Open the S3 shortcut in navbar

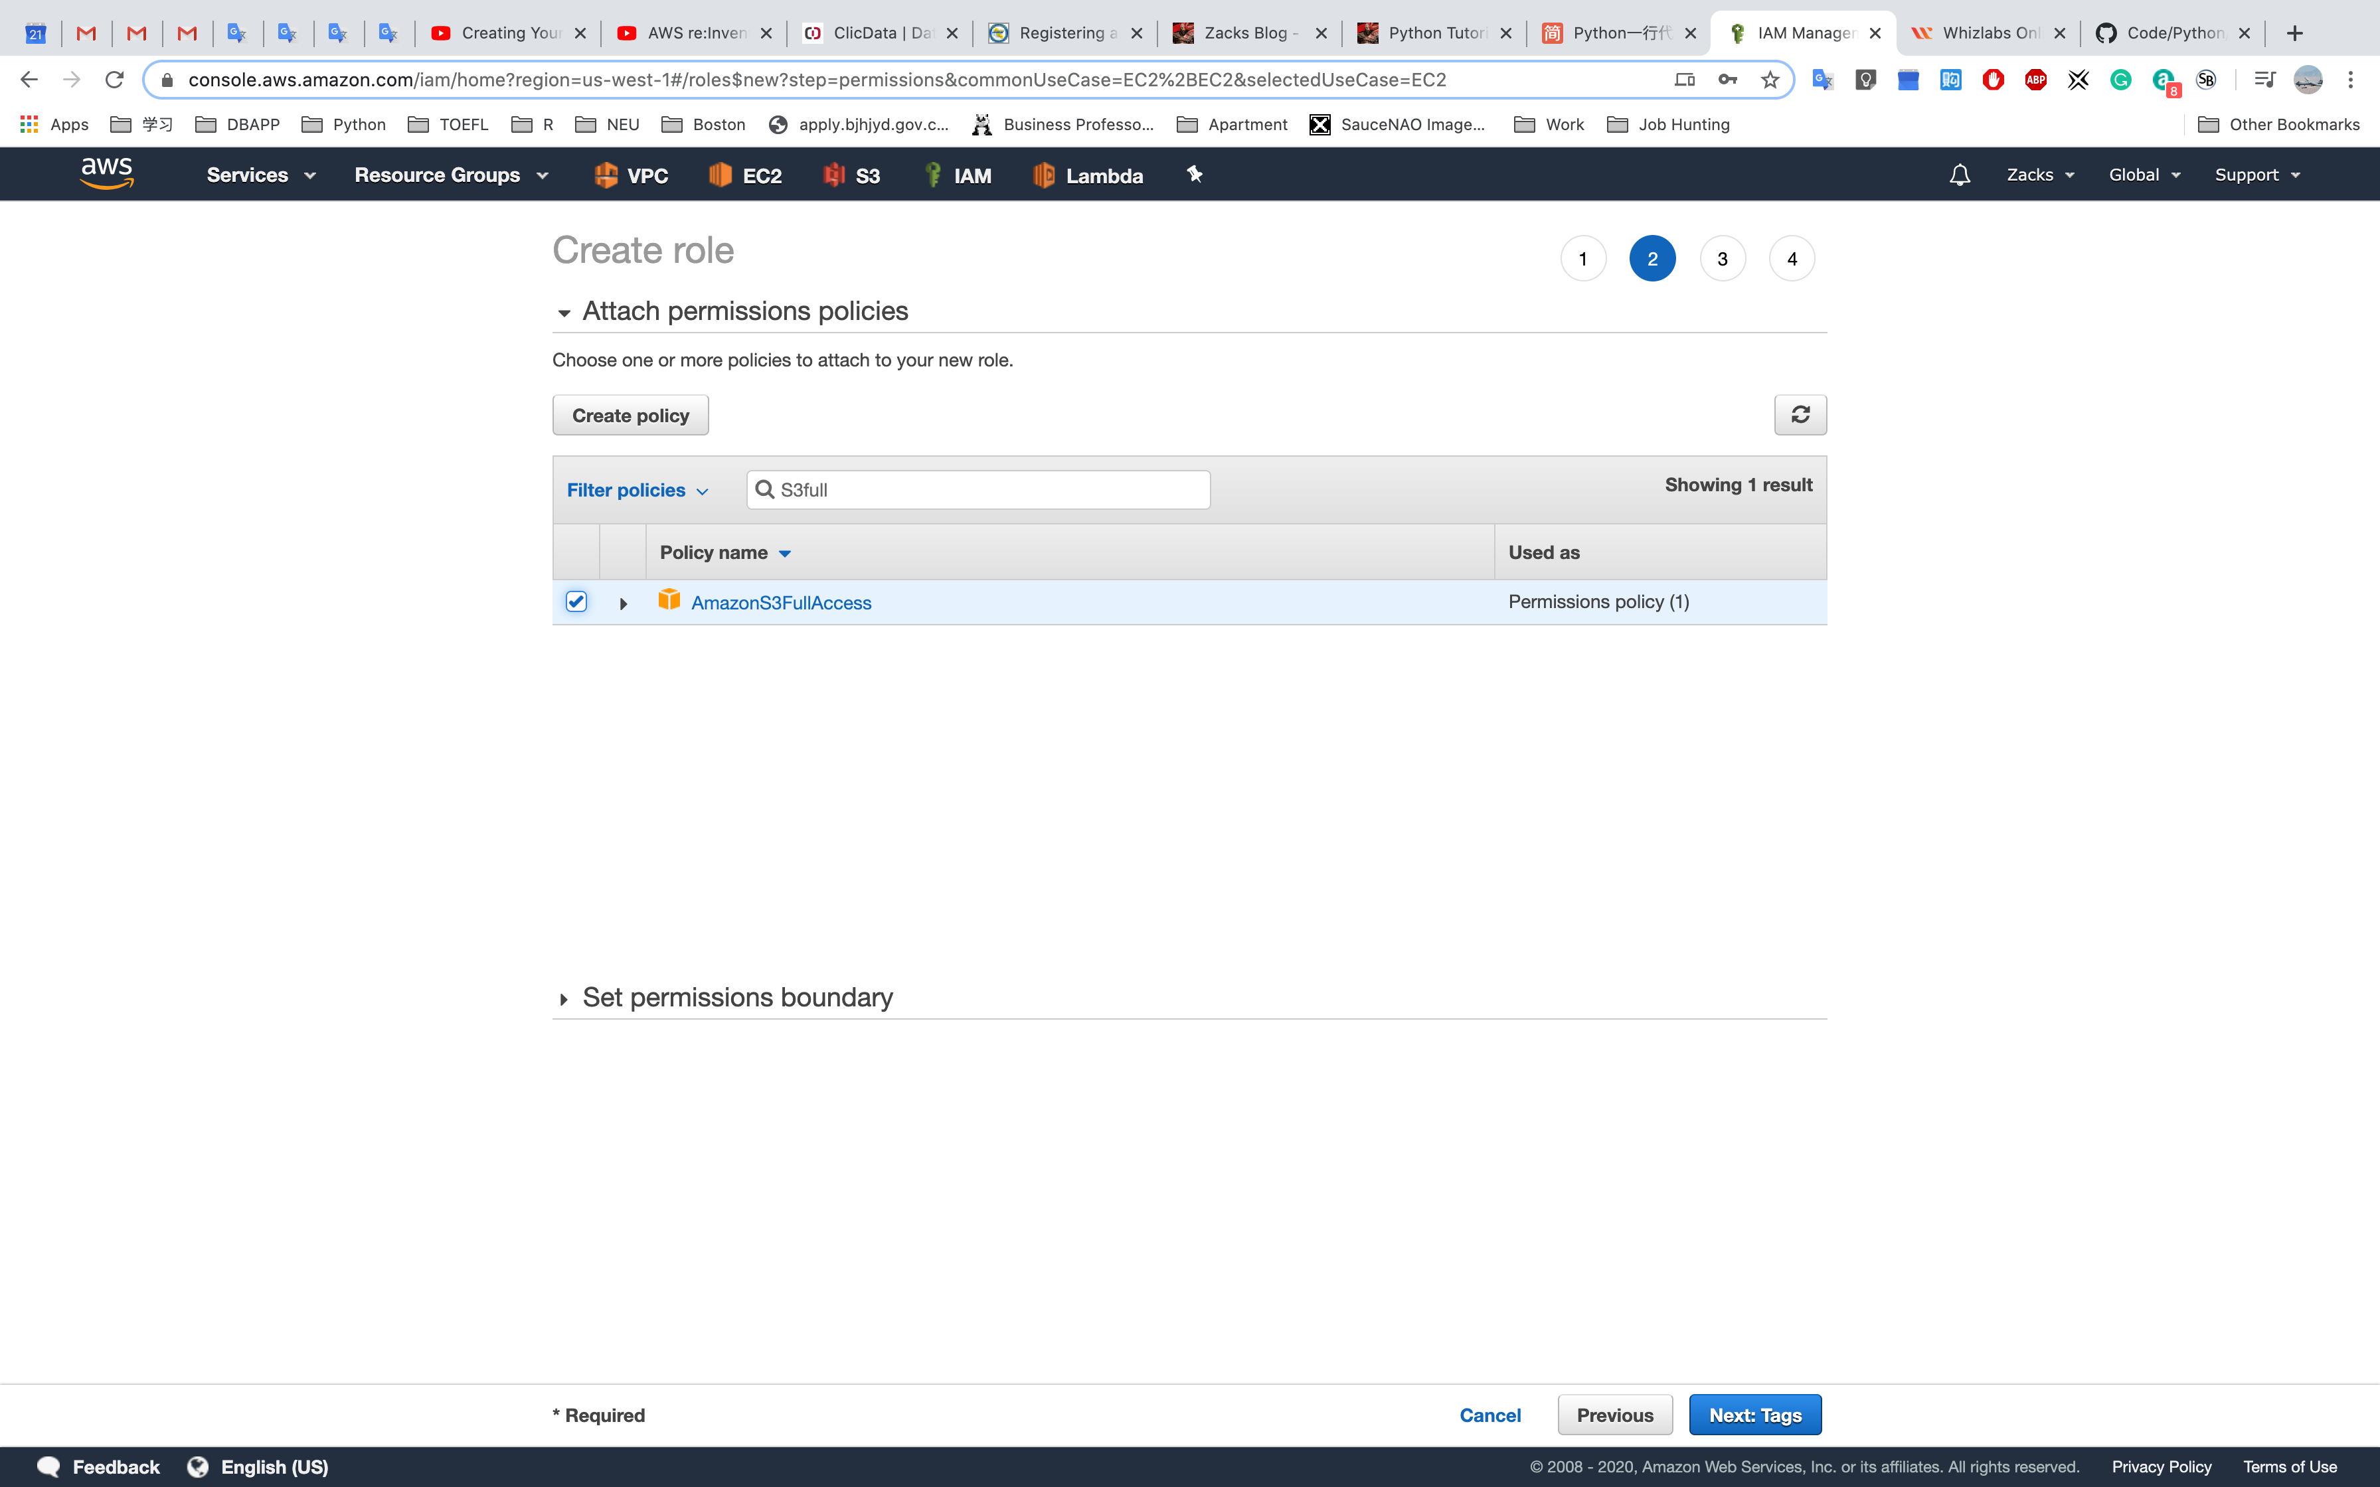coord(852,175)
